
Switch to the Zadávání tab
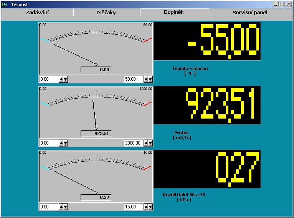pyautogui.click(x=37, y=12)
